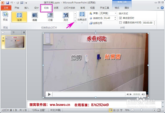Switch to the 插入 ribbon tab
Viewport: 165px width, 113px height.
pos(26,8)
